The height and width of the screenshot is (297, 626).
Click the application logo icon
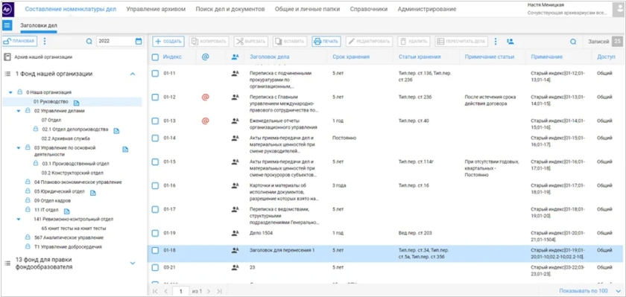click(x=7, y=9)
